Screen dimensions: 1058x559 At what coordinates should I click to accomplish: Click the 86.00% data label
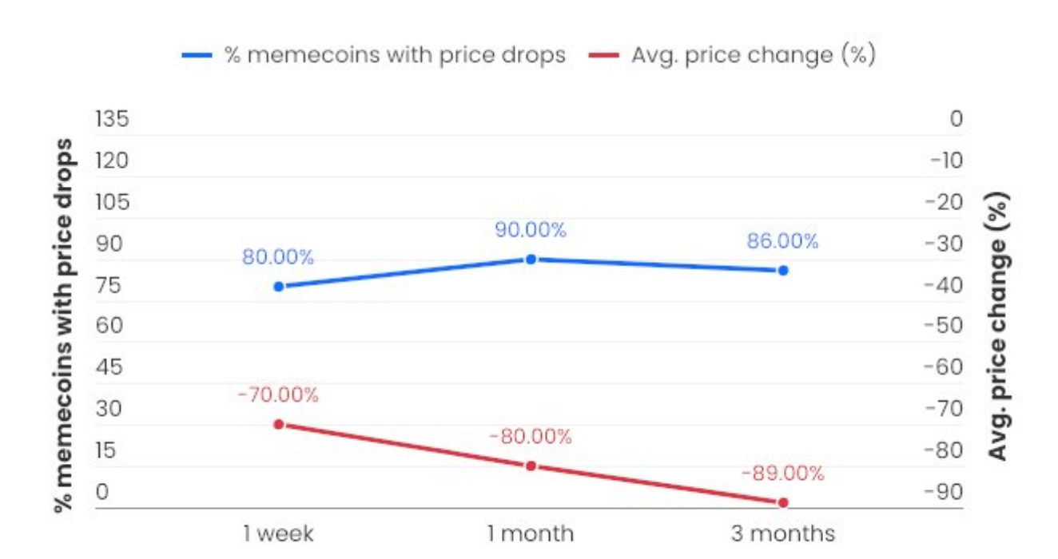point(782,242)
